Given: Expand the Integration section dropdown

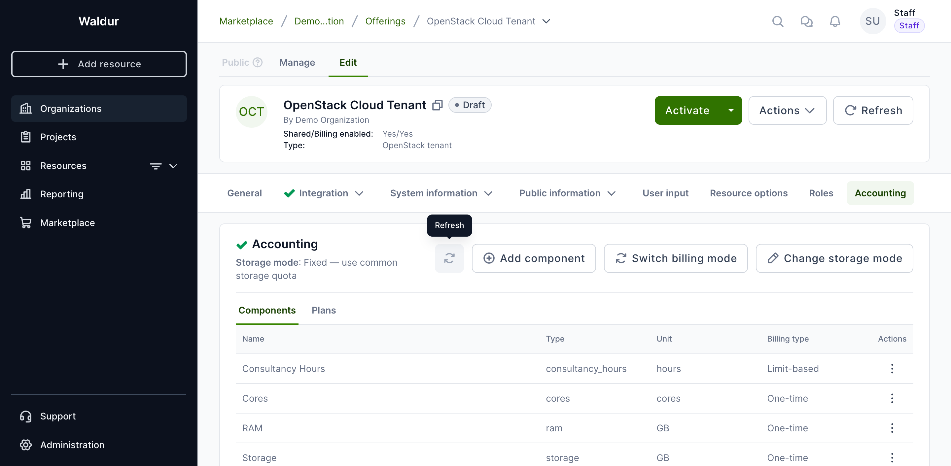Looking at the screenshot, I should point(359,193).
